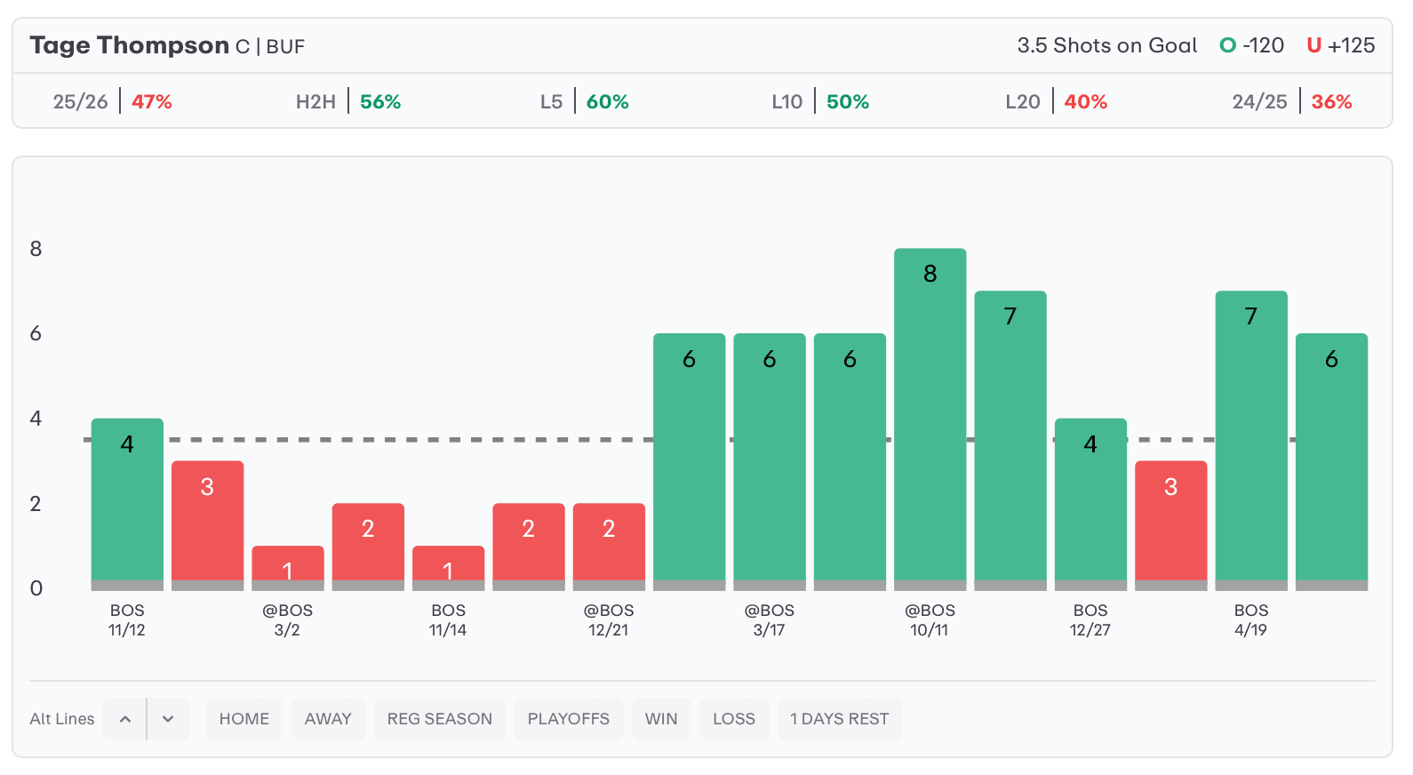Filter games by WIN
The height and width of the screenshot is (775, 1413).
click(661, 719)
